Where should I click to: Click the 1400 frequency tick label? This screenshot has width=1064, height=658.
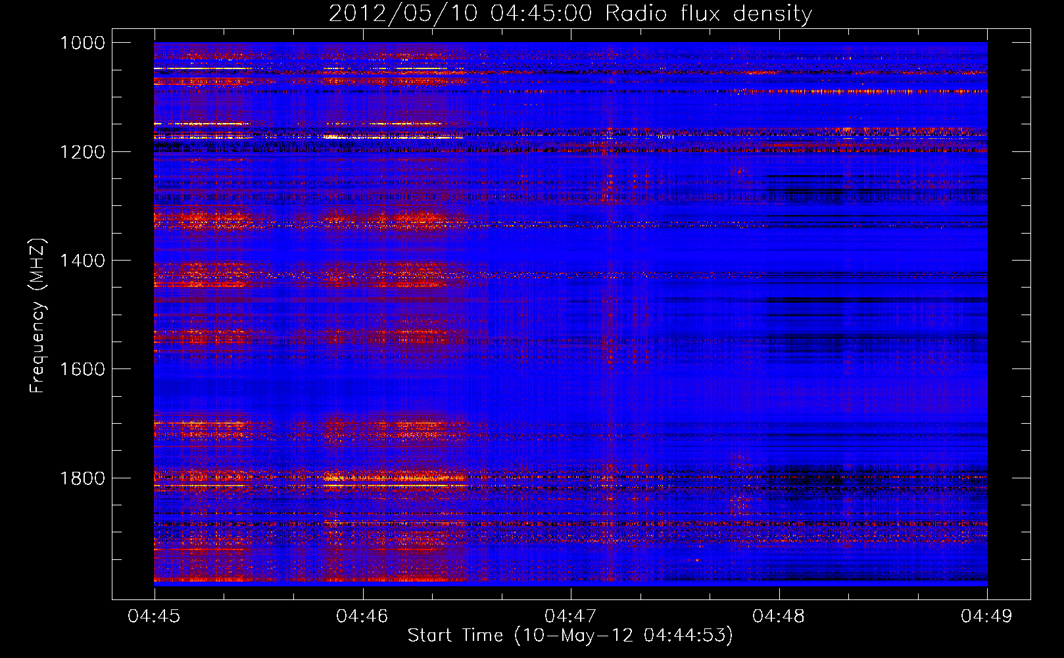(82, 261)
